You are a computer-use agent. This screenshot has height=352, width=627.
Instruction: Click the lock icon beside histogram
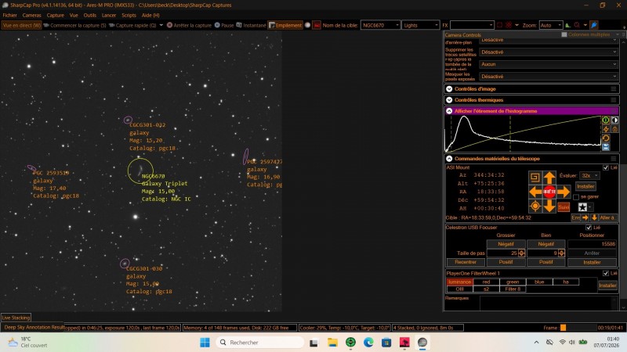pos(615,129)
